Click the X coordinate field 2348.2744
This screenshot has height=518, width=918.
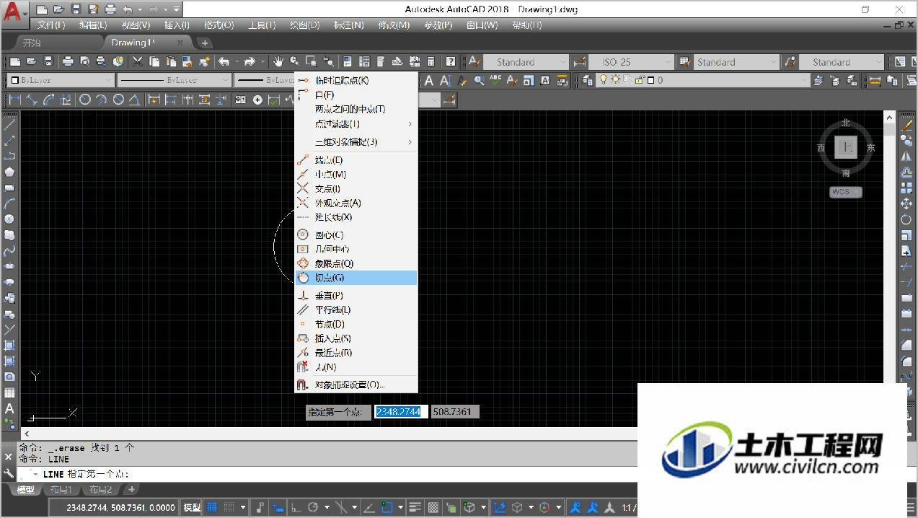pos(401,412)
